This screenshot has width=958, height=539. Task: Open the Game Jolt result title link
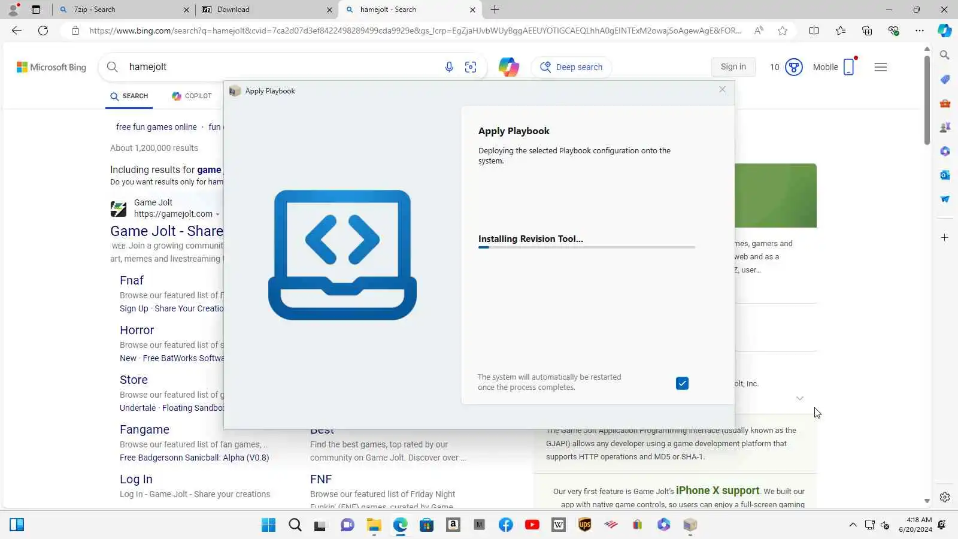coord(166,231)
